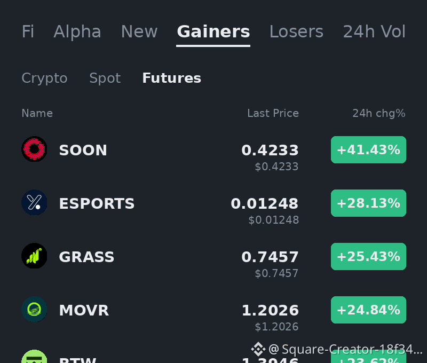The image size is (427, 363).
Task: Sort by Name column header
Action: coord(37,113)
